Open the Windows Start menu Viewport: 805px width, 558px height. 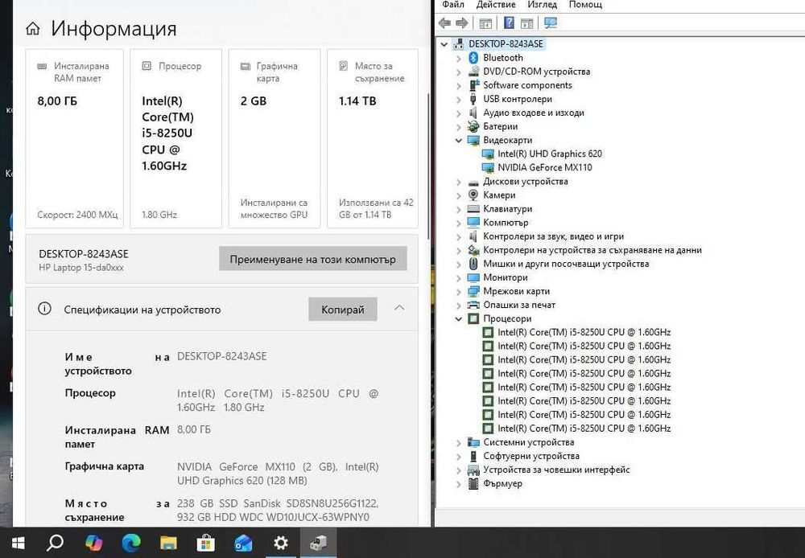pos(18,543)
